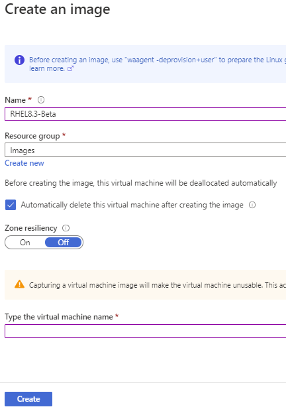Click the Zone resiliency info icon
Screen dimensions: 286x411
pyautogui.click(x=66, y=228)
